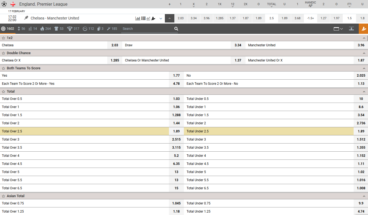The width and height of the screenshot is (368, 215).
Task: Select Total Under 5.5 at 1.016
Action: 361,180
